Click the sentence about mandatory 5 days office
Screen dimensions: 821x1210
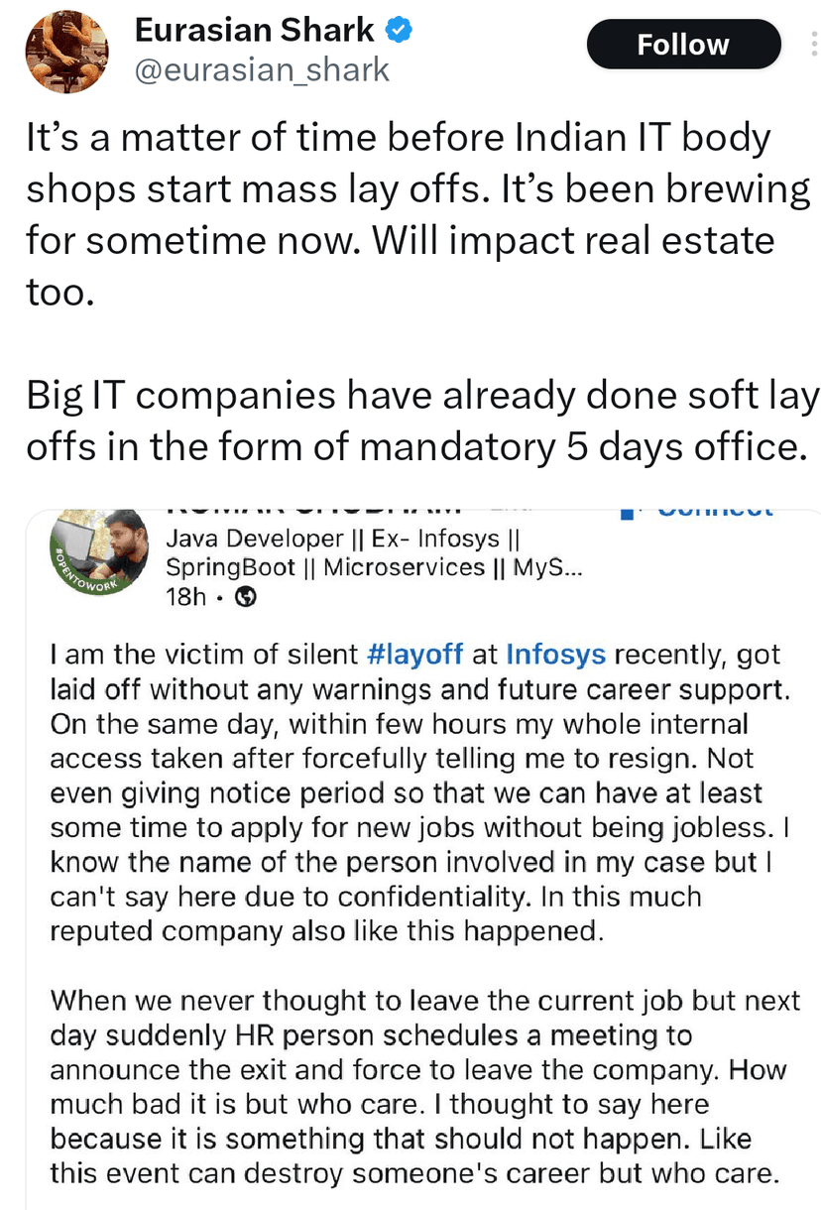[x=416, y=422]
